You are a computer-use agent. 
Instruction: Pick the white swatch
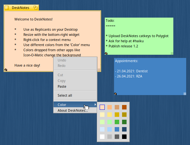102,137
